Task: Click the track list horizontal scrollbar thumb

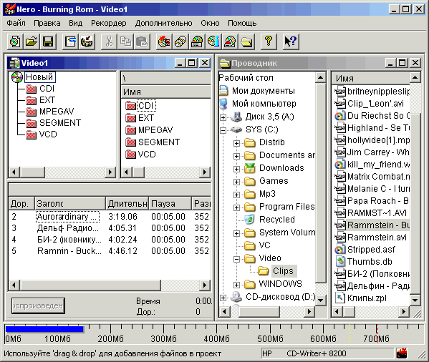Action: [x=90, y=285]
